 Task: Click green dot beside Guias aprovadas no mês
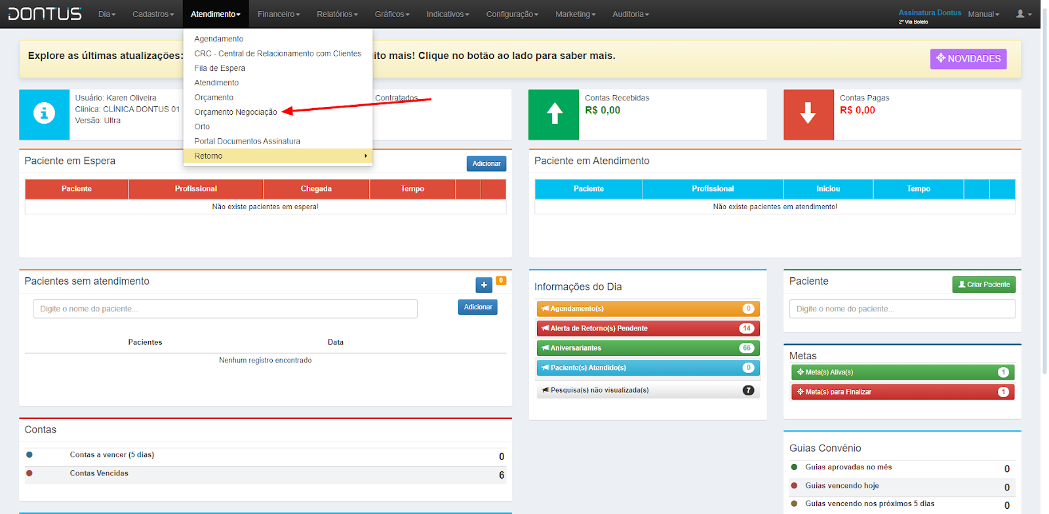pos(794,467)
